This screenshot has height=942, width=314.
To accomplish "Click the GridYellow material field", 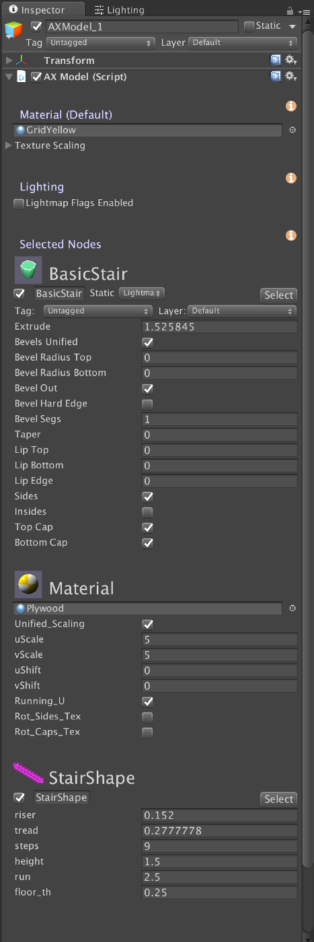I will click(148, 131).
